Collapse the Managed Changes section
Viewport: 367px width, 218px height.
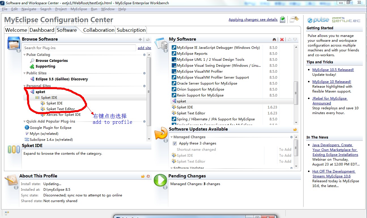[172, 137]
